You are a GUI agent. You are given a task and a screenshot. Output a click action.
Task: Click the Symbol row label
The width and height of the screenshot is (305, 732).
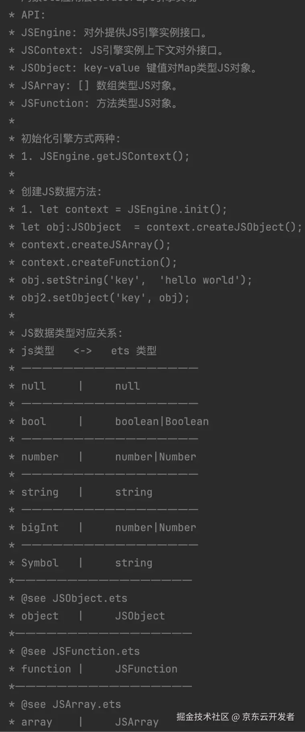pos(40,563)
